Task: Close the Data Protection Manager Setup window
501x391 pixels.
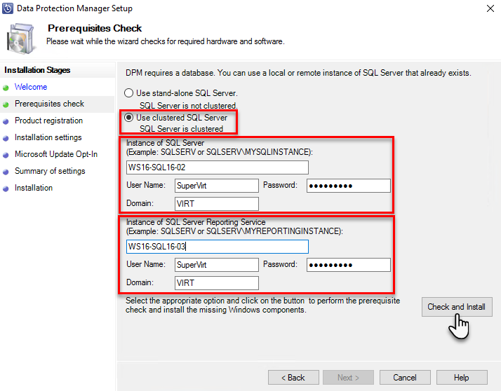Action: pyautogui.click(x=490, y=8)
